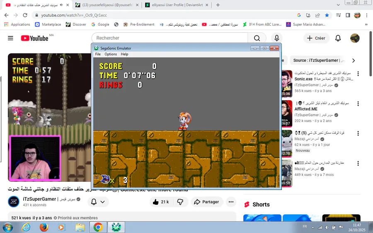The width and height of the screenshot is (373, 233).
Task: Open options menu for Afflicted.ME video
Action: tap(358, 103)
